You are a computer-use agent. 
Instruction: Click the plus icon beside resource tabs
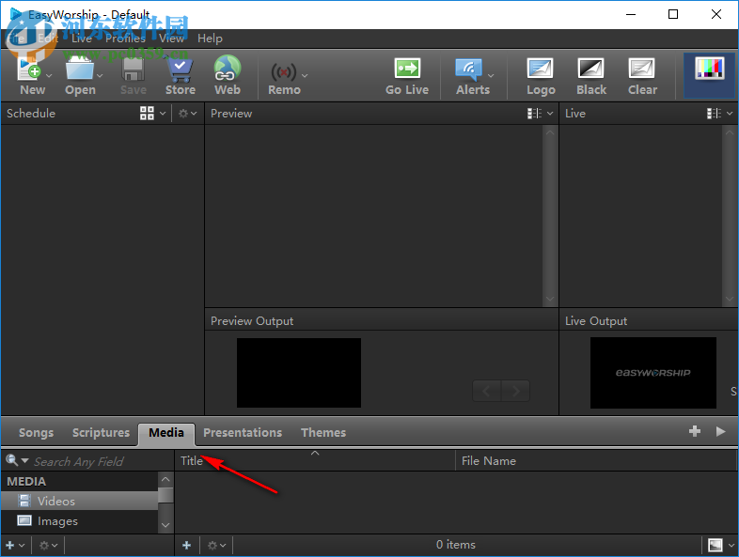[694, 431]
